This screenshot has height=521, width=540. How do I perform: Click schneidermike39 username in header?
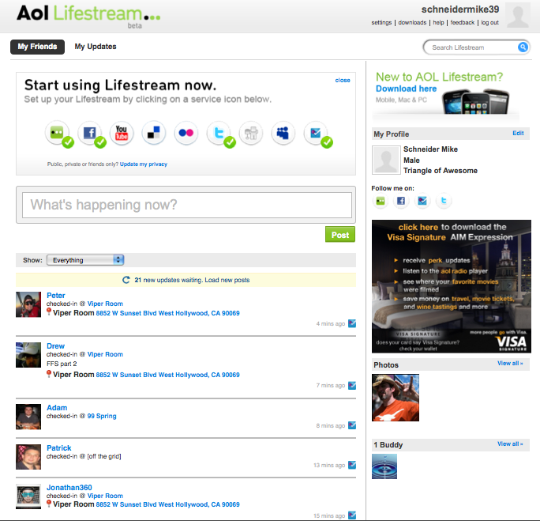pyautogui.click(x=460, y=9)
